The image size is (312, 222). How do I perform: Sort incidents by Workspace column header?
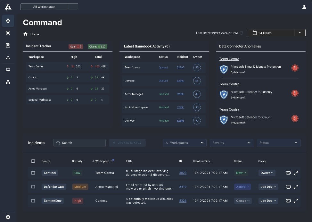pos(103,161)
